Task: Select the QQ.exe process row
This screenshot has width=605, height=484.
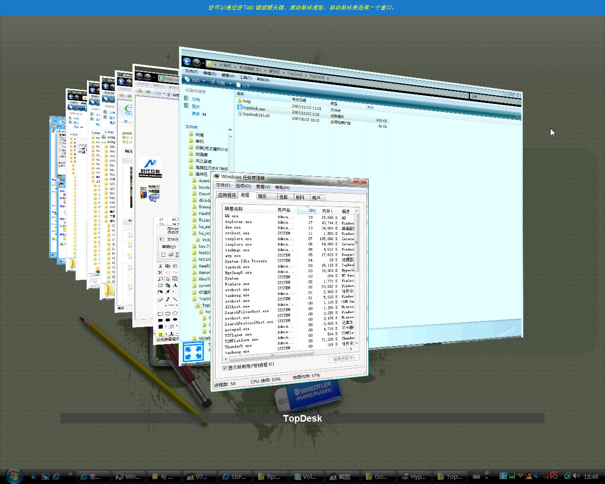Action: click(288, 216)
